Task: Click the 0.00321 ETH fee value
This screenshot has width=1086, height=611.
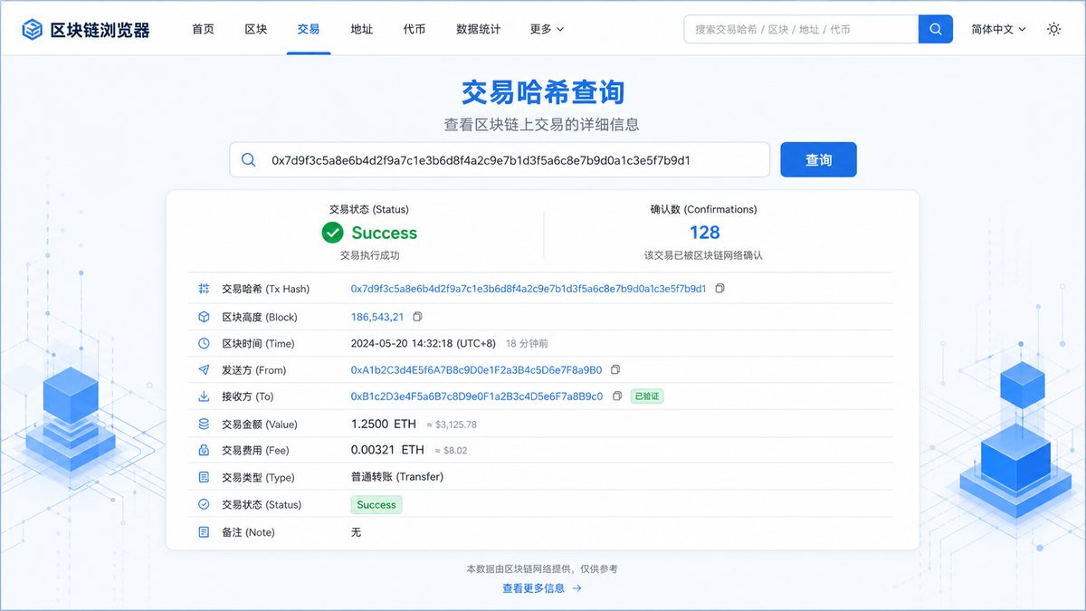Action: pyautogui.click(x=387, y=450)
